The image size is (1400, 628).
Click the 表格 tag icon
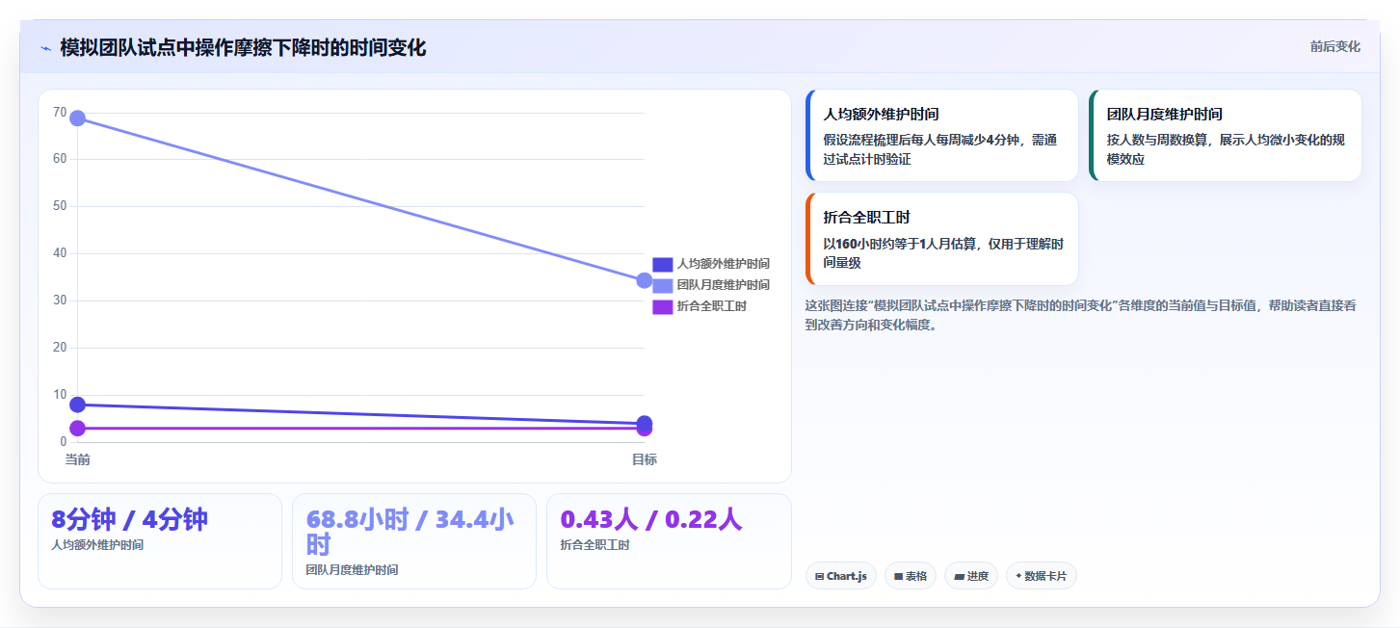(x=898, y=576)
